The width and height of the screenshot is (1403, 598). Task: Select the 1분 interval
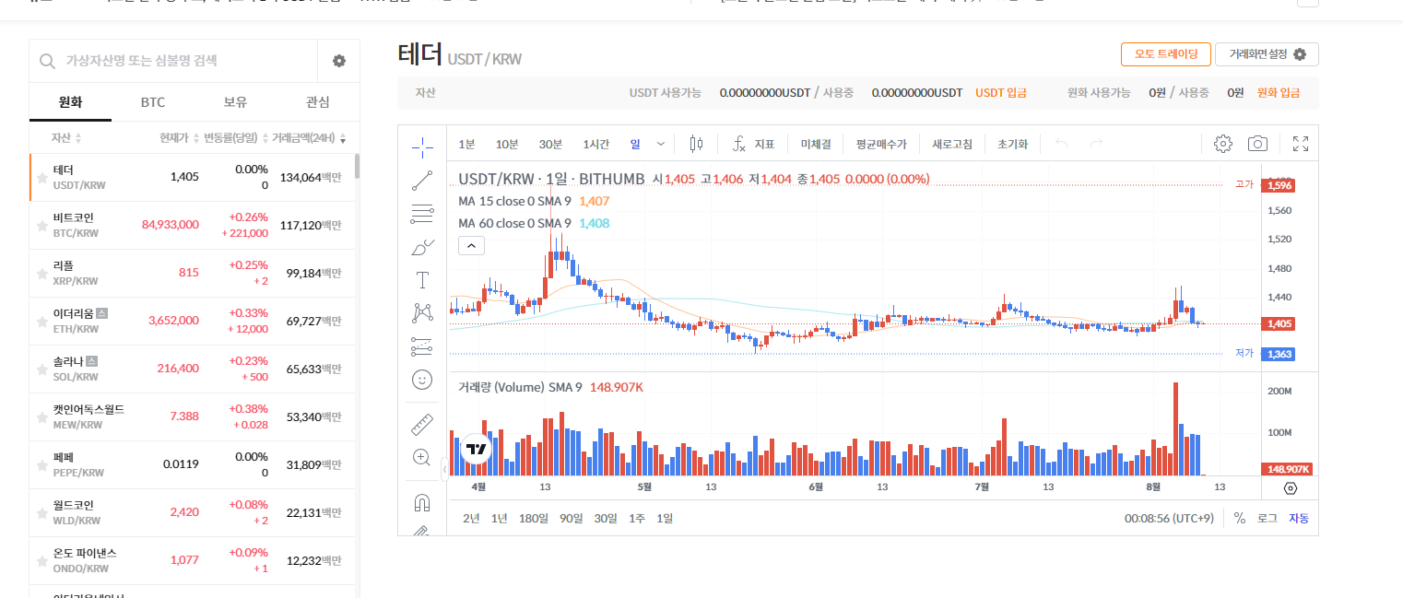[x=467, y=144]
